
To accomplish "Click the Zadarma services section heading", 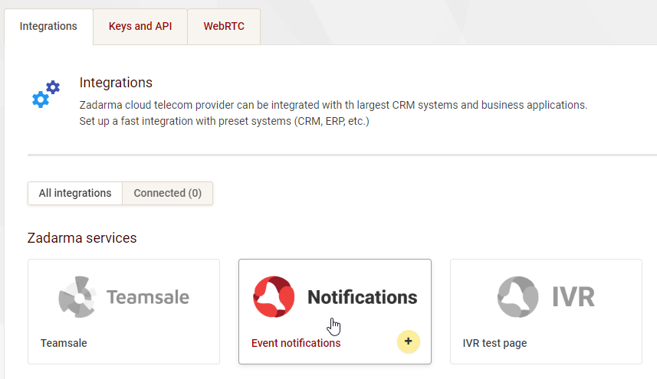I will (82, 238).
